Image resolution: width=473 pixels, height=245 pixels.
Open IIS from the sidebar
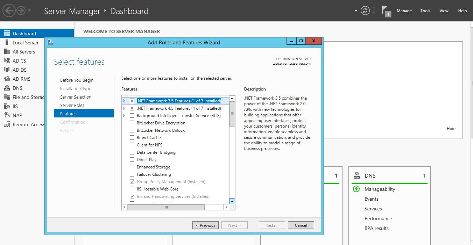pos(15,106)
